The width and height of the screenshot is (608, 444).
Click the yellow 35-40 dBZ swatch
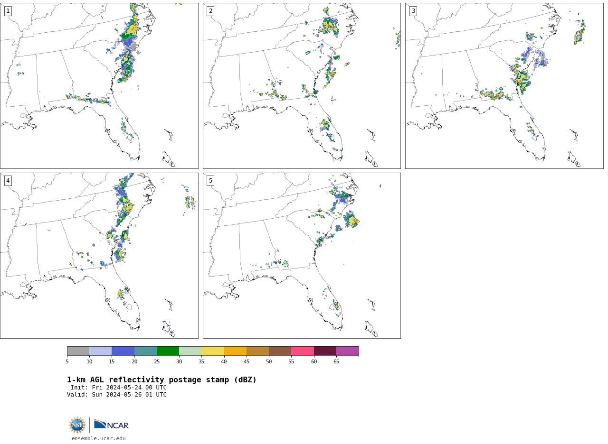213,351
